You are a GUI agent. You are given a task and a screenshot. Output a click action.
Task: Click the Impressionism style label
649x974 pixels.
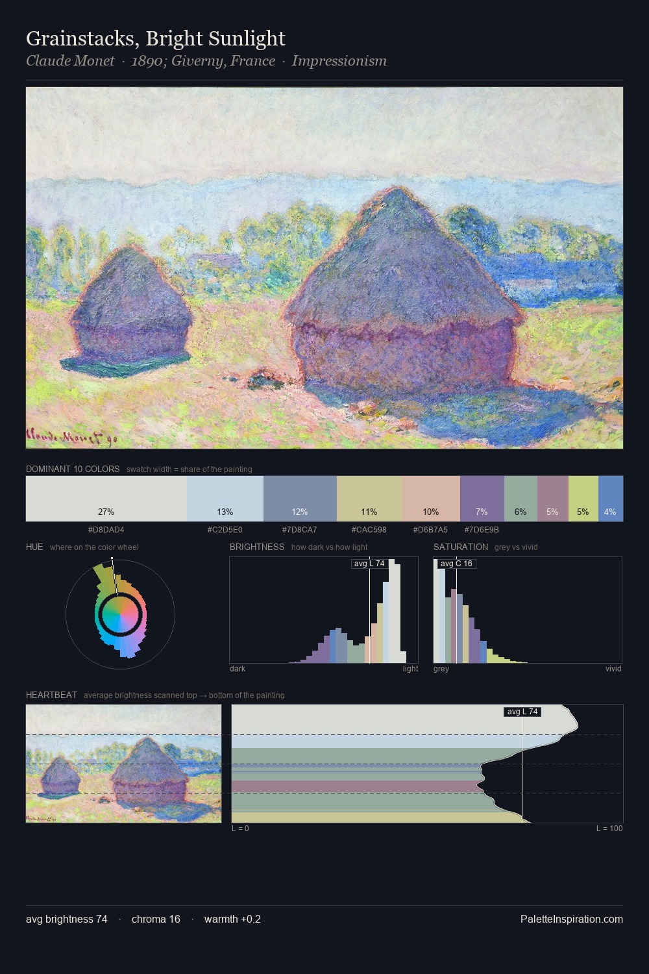[339, 61]
